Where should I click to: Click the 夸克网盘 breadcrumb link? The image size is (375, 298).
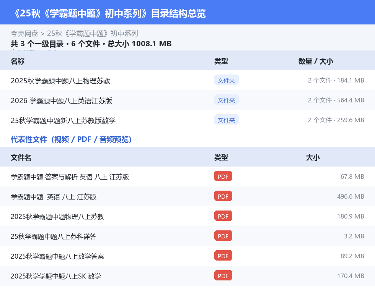click(24, 34)
